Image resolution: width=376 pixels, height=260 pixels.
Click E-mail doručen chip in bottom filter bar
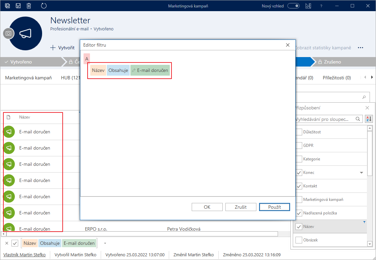point(79,243)
